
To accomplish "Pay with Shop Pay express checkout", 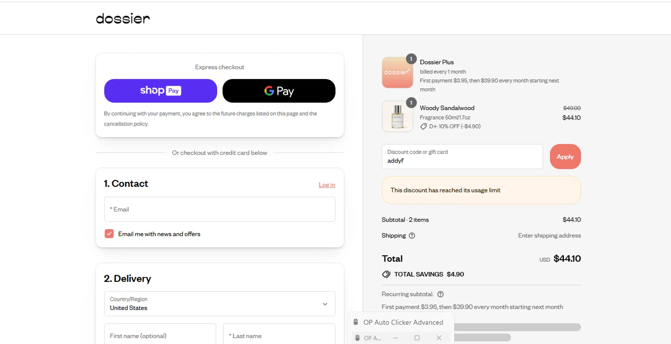I will [161, 91].
